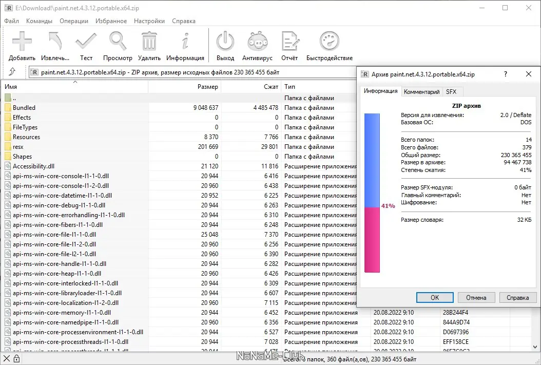The height and width of the screenshot is (365, 541).
Task: Click the lock icon in status bar
Action: 16,359
